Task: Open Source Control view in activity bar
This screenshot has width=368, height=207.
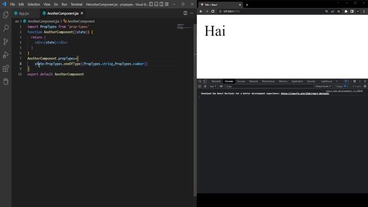Action: pyautogui.click(x=6, y=41)
